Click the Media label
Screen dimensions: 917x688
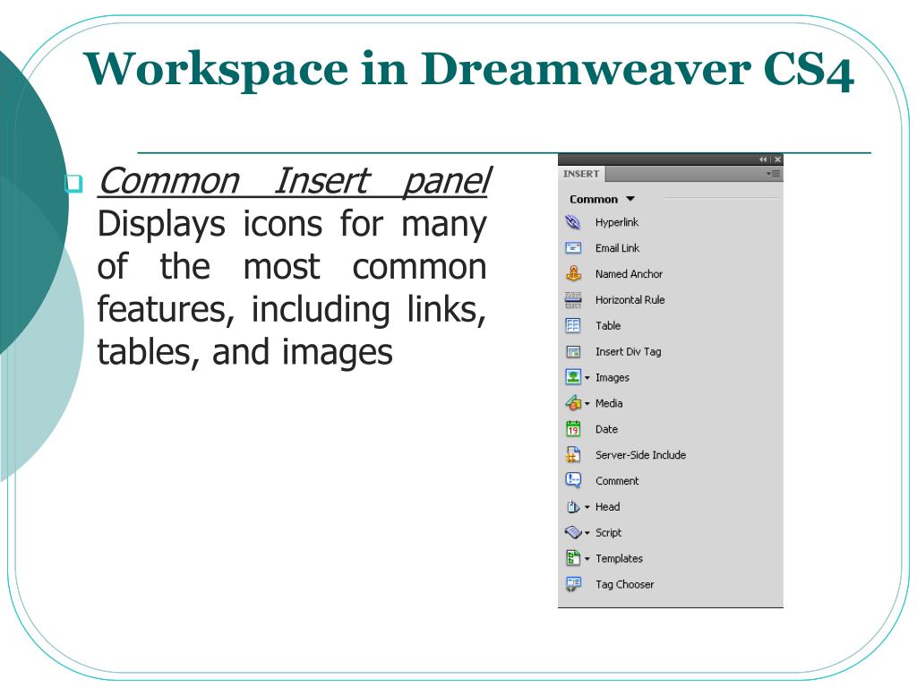coord(609,403)
